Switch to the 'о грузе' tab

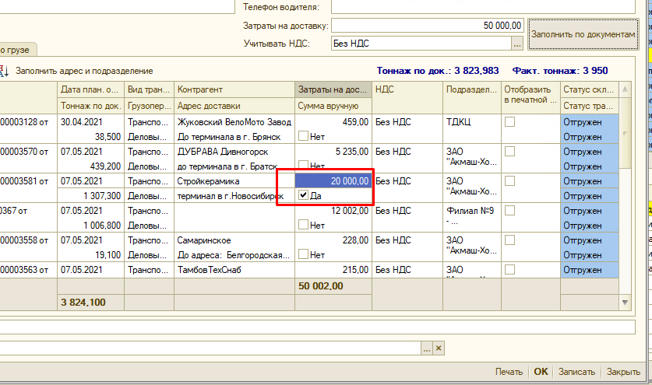pyautogui.click(x=16, y=50)
